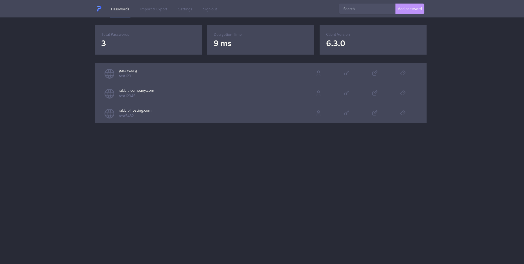The height and width of the screenshot is (264, 524).
Task: Copy the password for passky.org
Action: pos(347,73)
